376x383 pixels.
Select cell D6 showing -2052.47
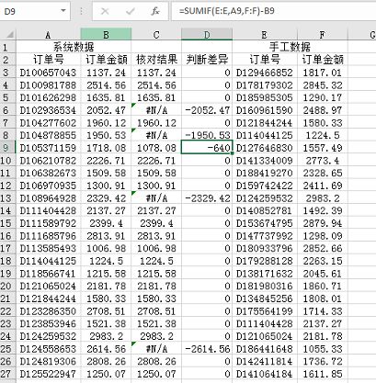click(x=207, y=110)
